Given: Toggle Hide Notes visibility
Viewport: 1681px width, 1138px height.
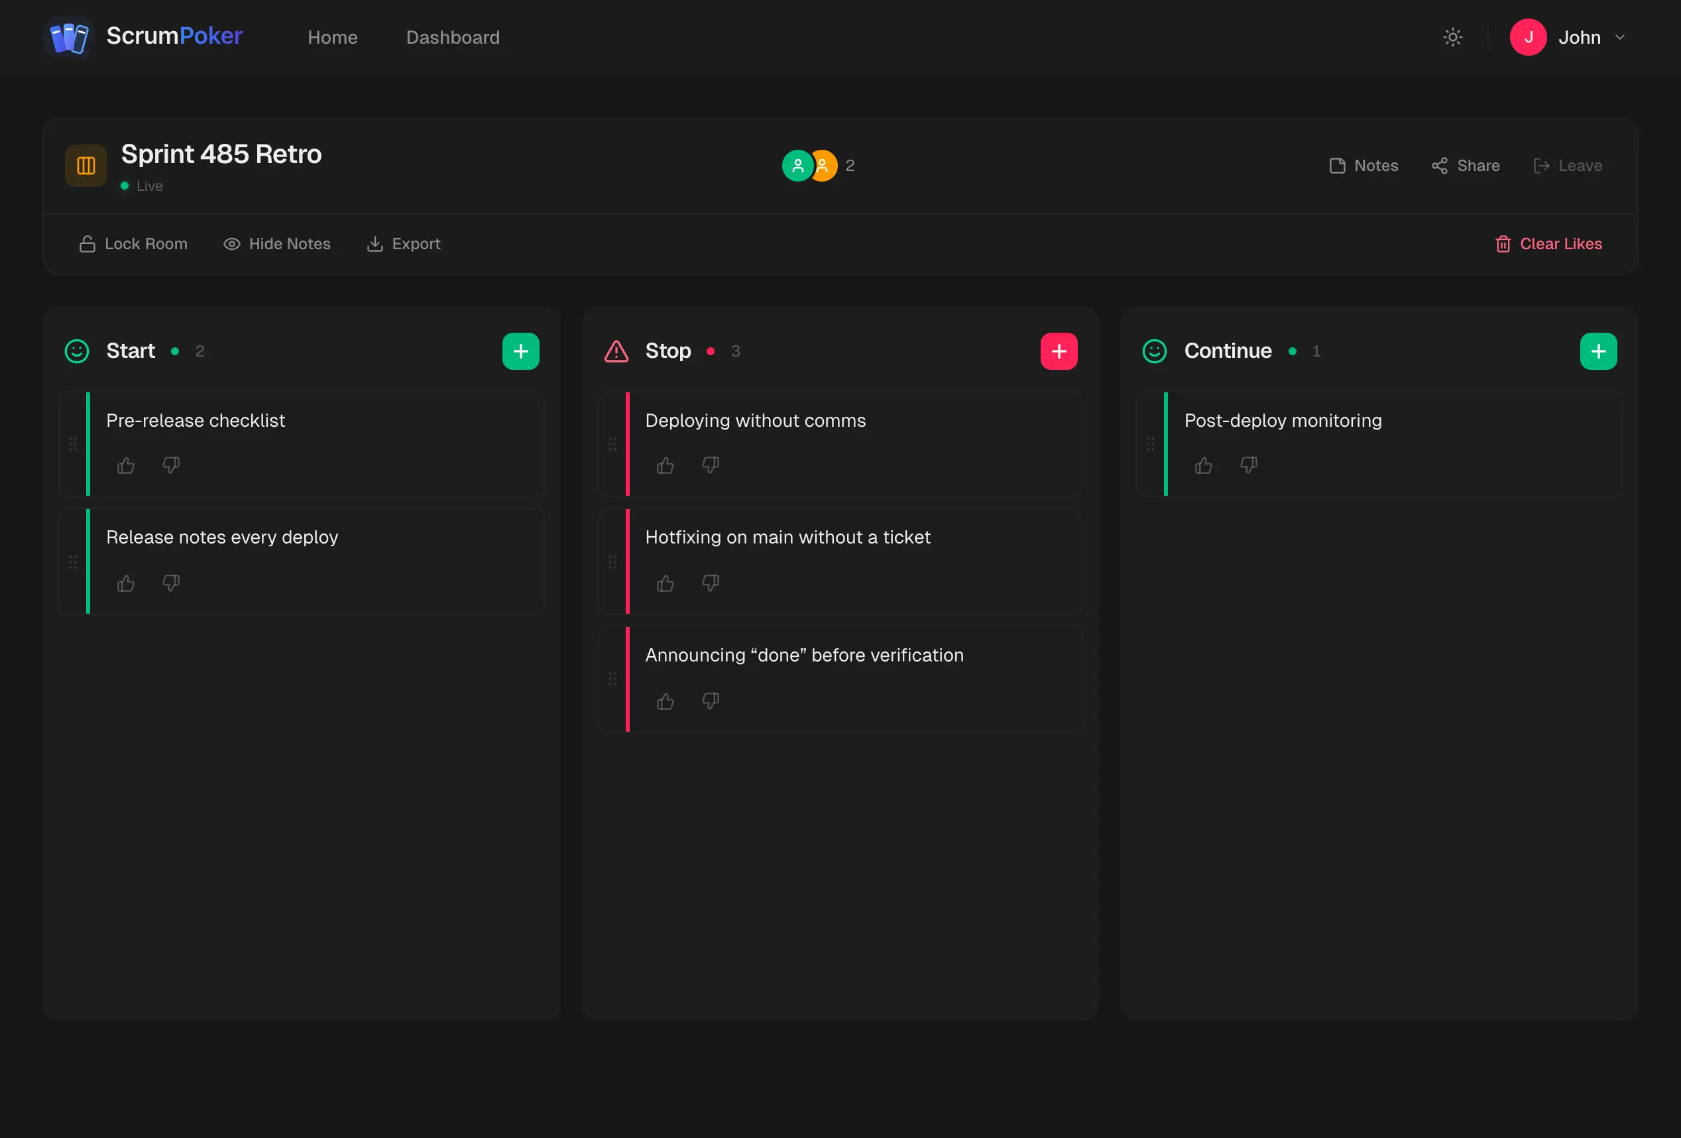Looking at the screenshot, I should [277, 244].
